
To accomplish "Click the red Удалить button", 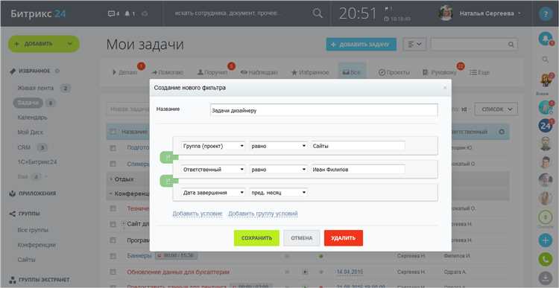I will pyautogui.click(x=343, y=238).
